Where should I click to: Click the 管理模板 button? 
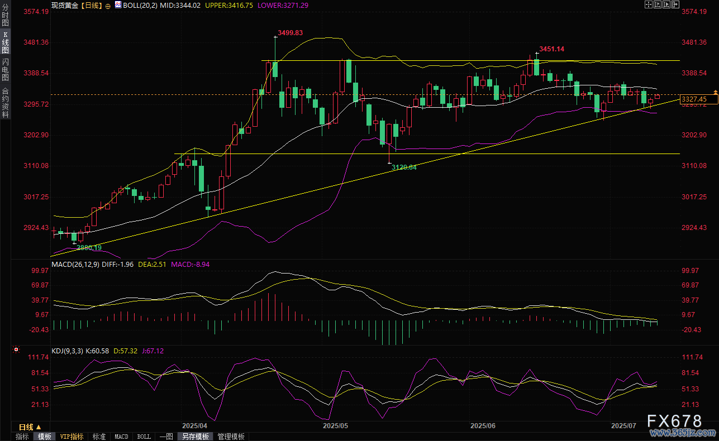[231, 437]
